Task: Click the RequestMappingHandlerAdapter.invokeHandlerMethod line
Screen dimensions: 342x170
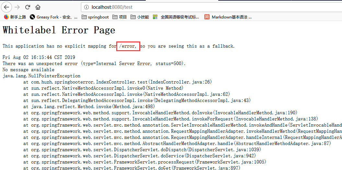Action: [183, 131]
